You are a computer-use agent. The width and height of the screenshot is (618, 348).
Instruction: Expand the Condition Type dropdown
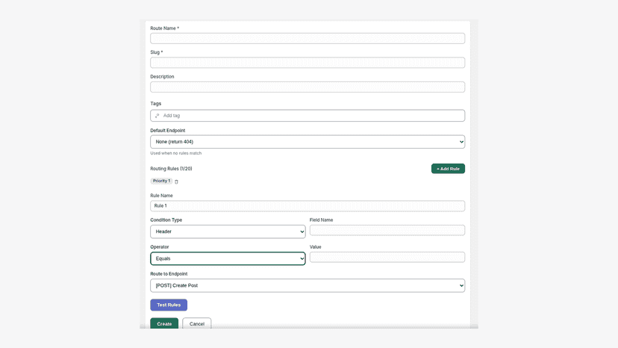[x=228, y=232]
